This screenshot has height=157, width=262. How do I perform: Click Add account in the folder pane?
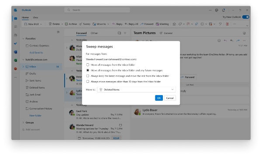(31, 130)
